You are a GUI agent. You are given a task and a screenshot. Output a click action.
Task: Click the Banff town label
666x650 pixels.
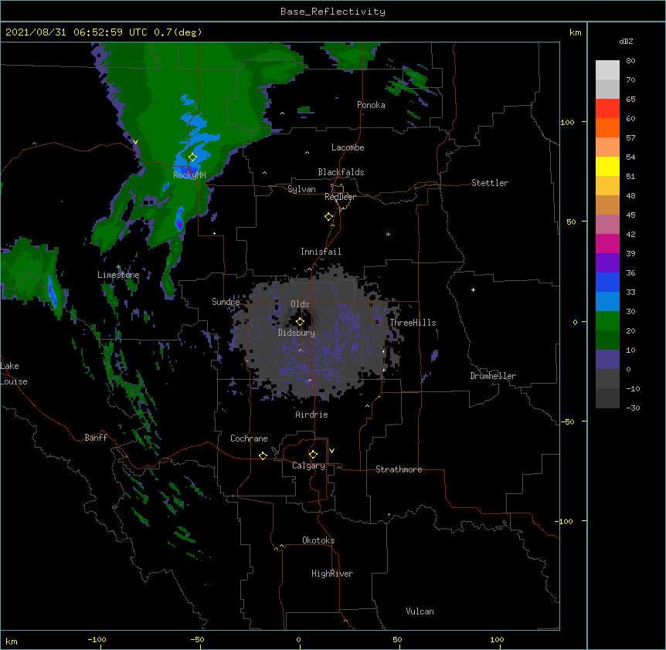(96, 438)
